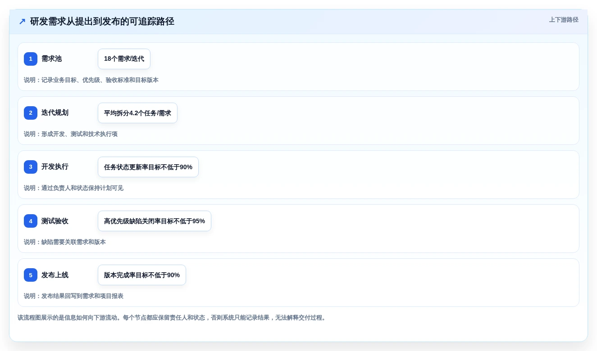Image resolution: width=597 pixels, height=351 pixels.
Task: Click step number 4 badge for 测试验收
Action: [31, 221]
